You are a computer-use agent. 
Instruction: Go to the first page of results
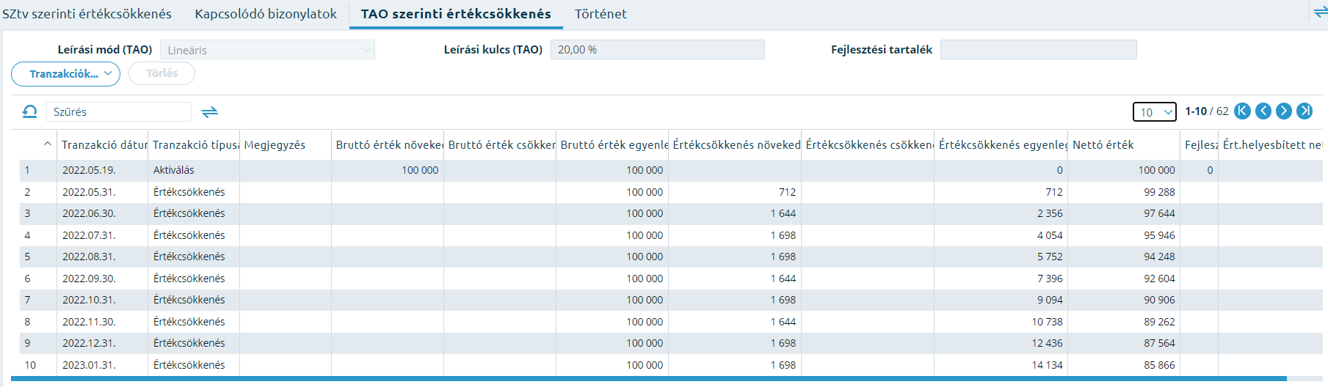click(x=1242, y=111)
